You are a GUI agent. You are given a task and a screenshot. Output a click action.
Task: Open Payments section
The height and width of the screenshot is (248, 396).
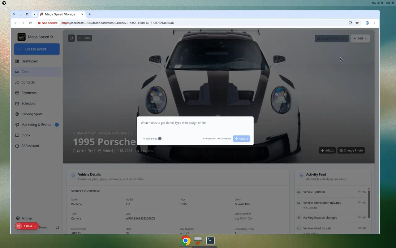click(x=37, y=93)
